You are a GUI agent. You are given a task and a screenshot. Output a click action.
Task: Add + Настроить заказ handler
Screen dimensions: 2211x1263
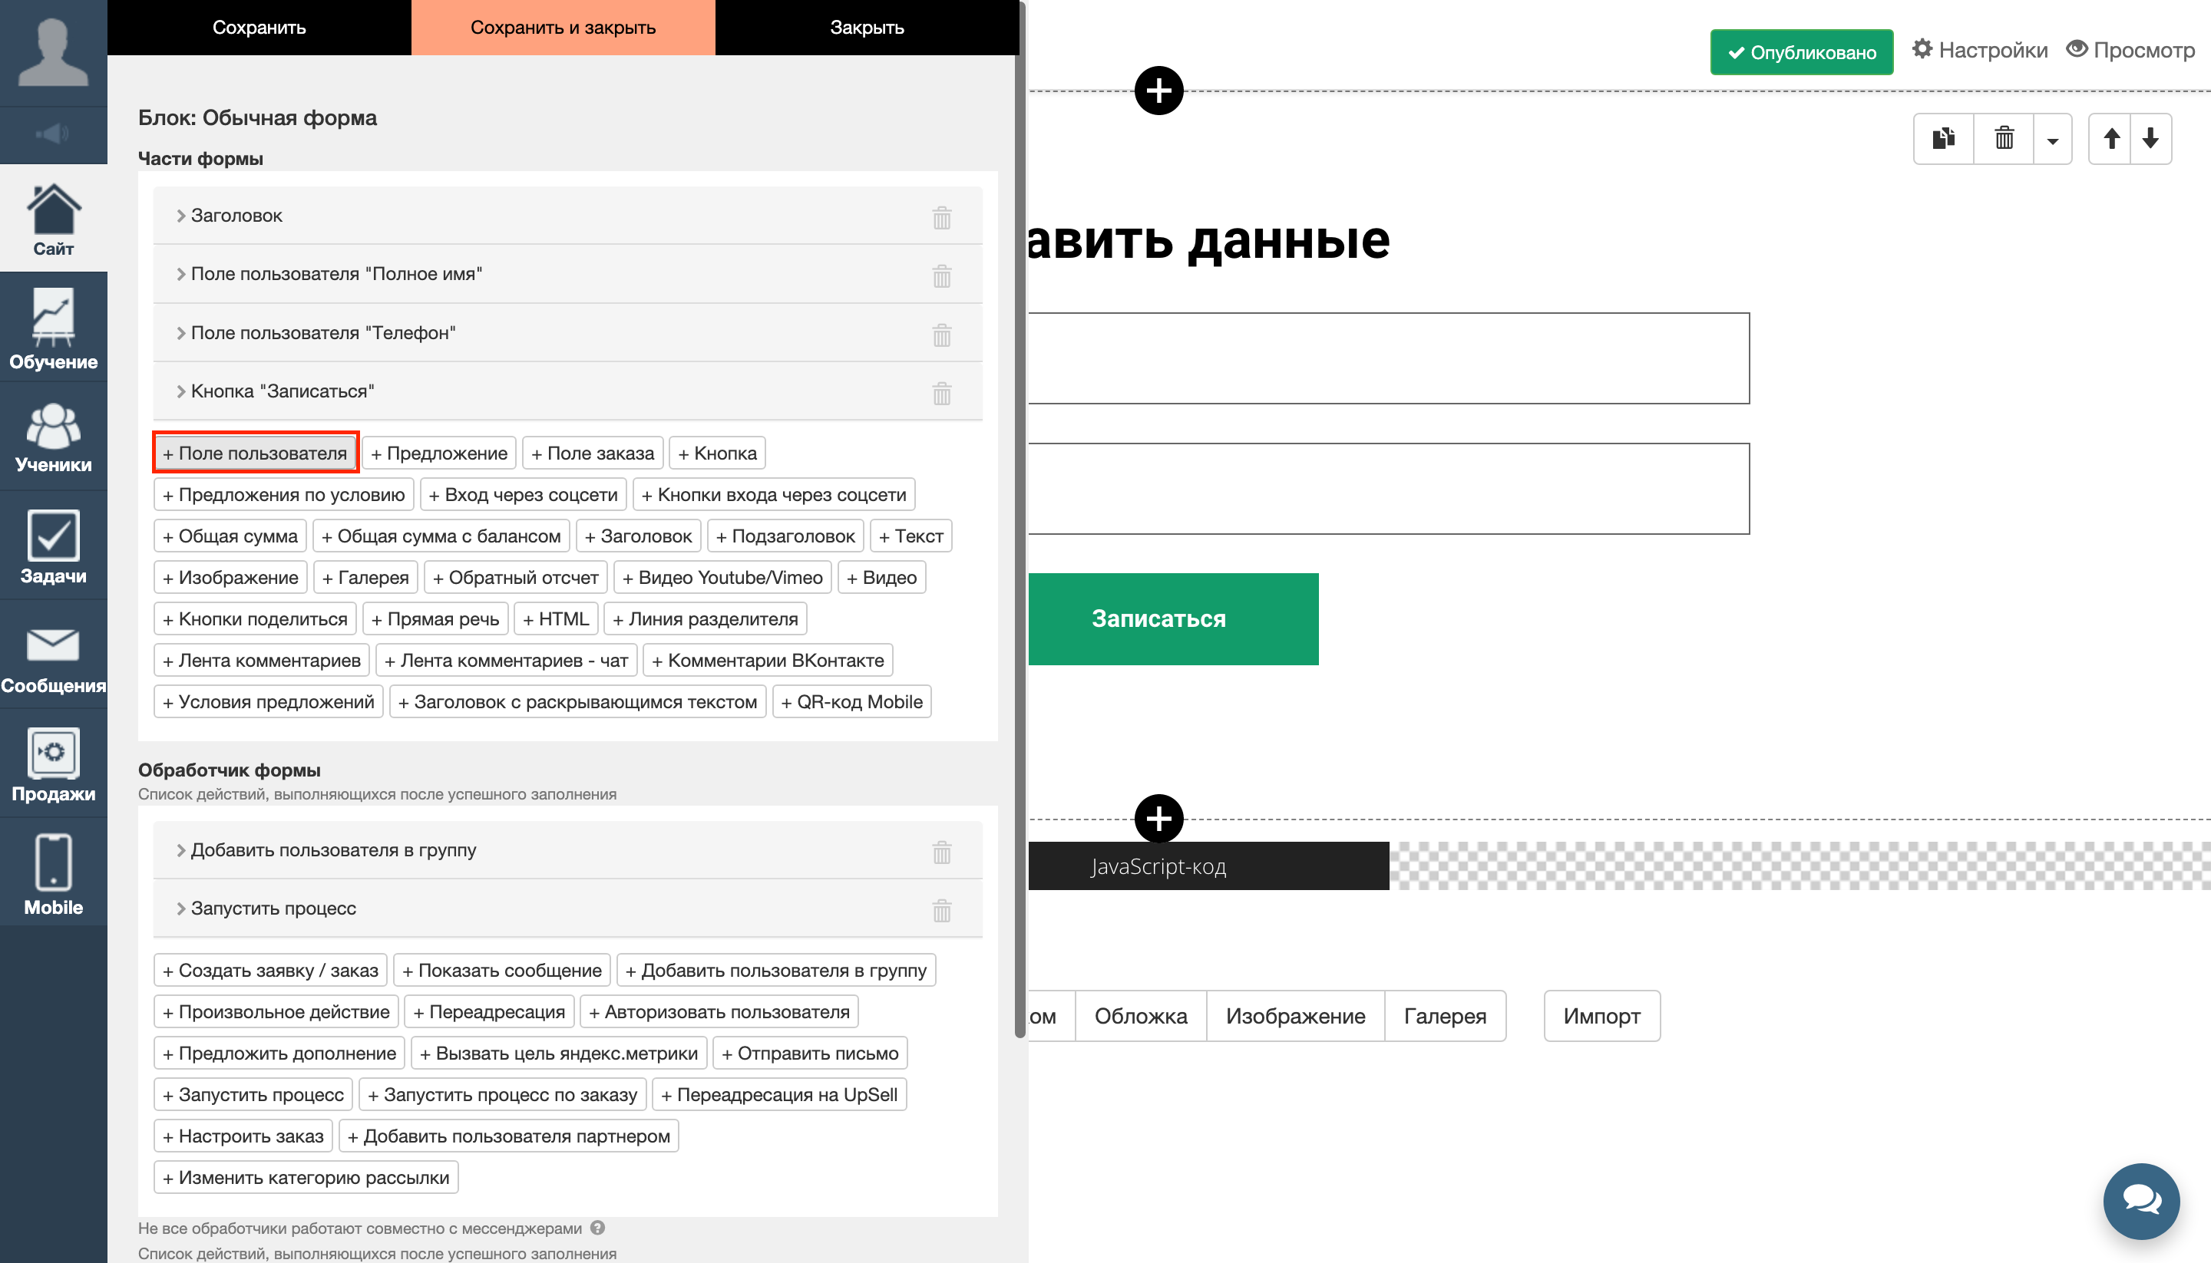click(x=243, y=1136)
